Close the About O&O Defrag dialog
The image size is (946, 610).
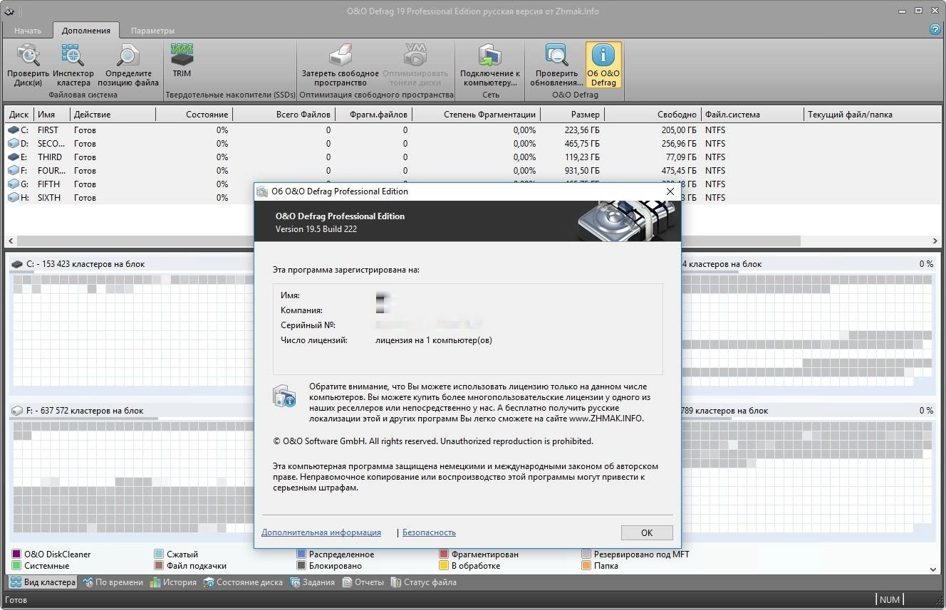670,191
